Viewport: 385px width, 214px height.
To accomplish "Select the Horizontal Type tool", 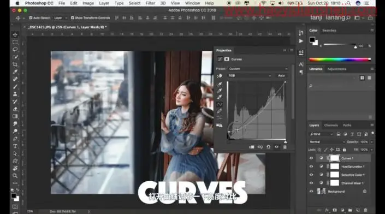I will (x=15, y=146).
